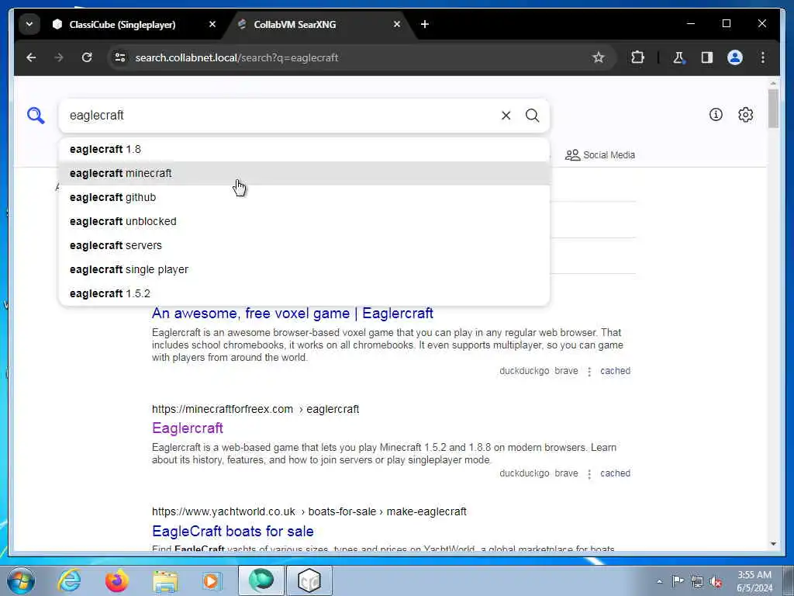
Task: Click the yachtworld.co.uk URL link
Action: (x=309, y=511)
